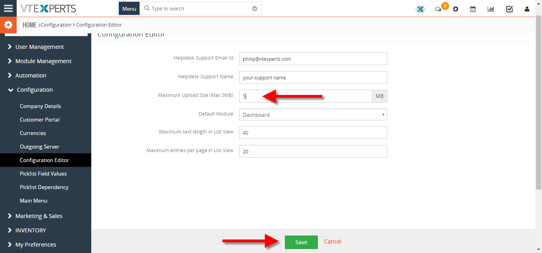Edit Maximum text length field
The width and height of the screenshot is (542, 253).
coord(313,133)
